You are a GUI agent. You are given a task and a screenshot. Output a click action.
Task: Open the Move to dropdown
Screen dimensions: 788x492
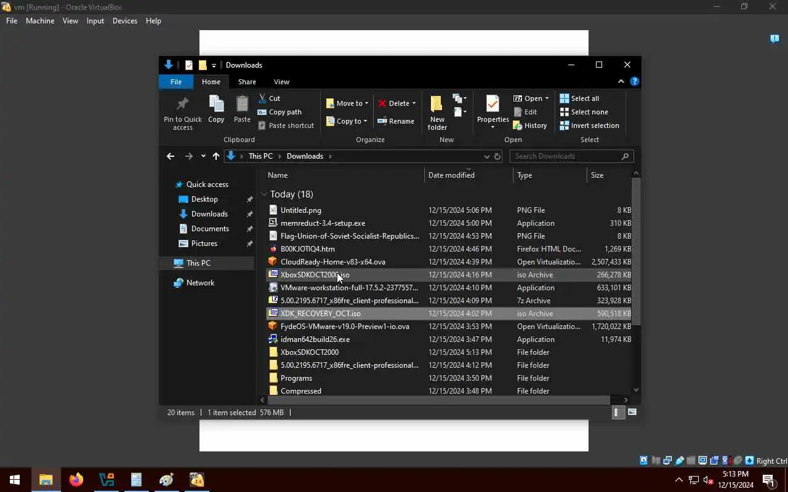tap(347, 103)
